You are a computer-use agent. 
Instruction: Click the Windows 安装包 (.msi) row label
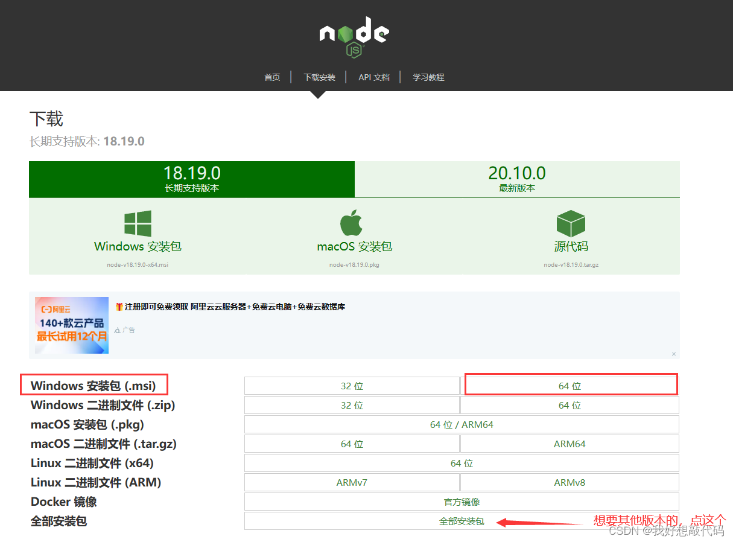[x=94, y=386]
